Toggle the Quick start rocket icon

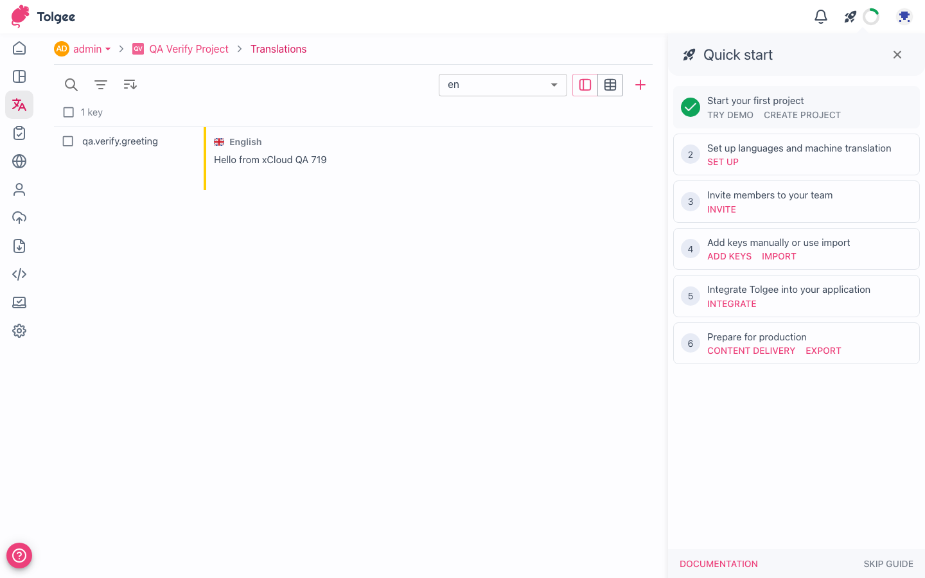click(850, 17)
